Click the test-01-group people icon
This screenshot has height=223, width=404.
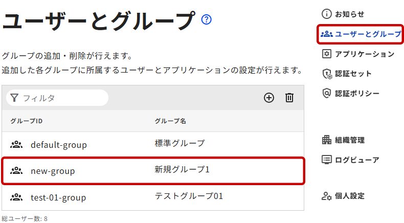[16, 197]
